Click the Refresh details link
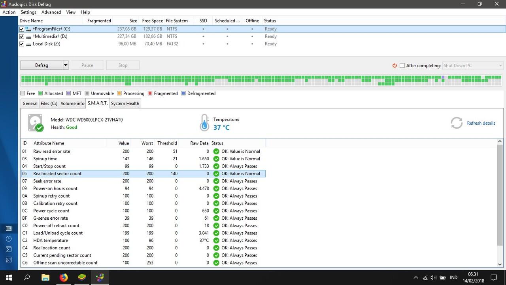This screenshot has height=285, width=506. pos(481,123)
